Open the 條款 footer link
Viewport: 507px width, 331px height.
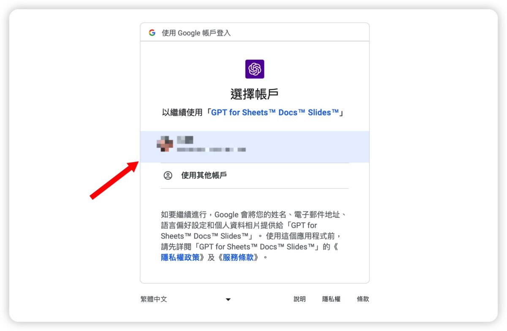(363, 299)
